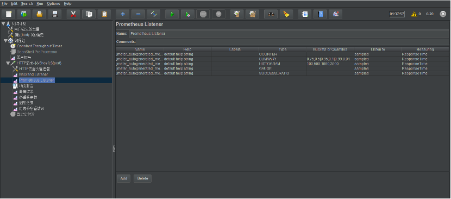Open the Options menu
This screenshot has width=451, height=199.
click(x=53, y=4)
